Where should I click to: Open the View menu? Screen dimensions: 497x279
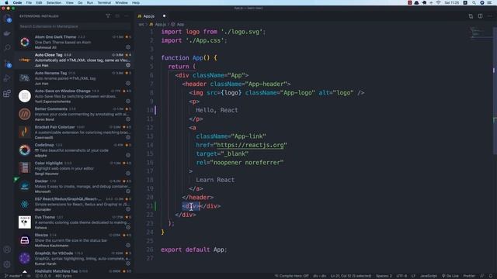click(x=69, y=2)
